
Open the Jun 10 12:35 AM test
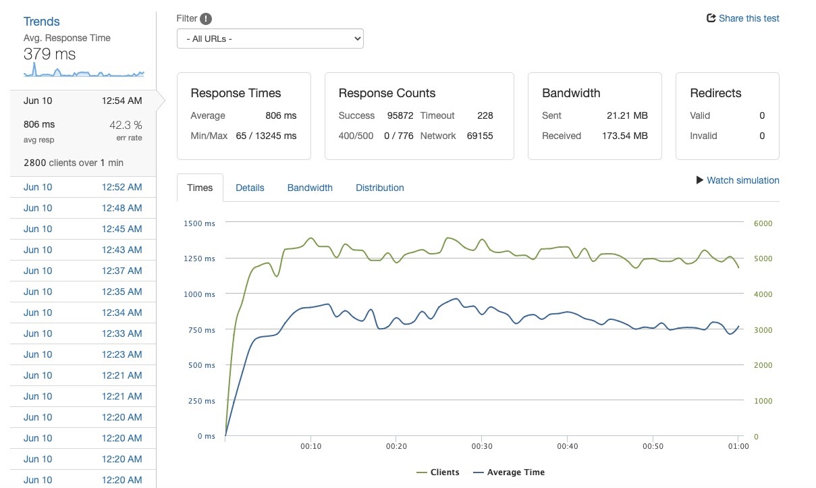pos(83,292)
